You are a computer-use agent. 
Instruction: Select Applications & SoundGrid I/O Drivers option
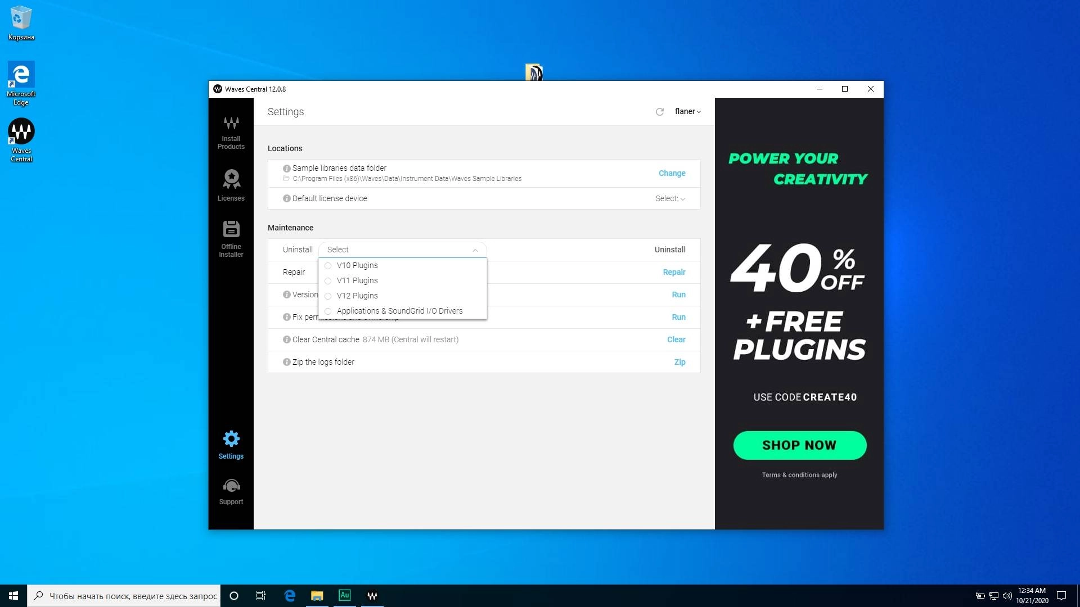point(402,311)
